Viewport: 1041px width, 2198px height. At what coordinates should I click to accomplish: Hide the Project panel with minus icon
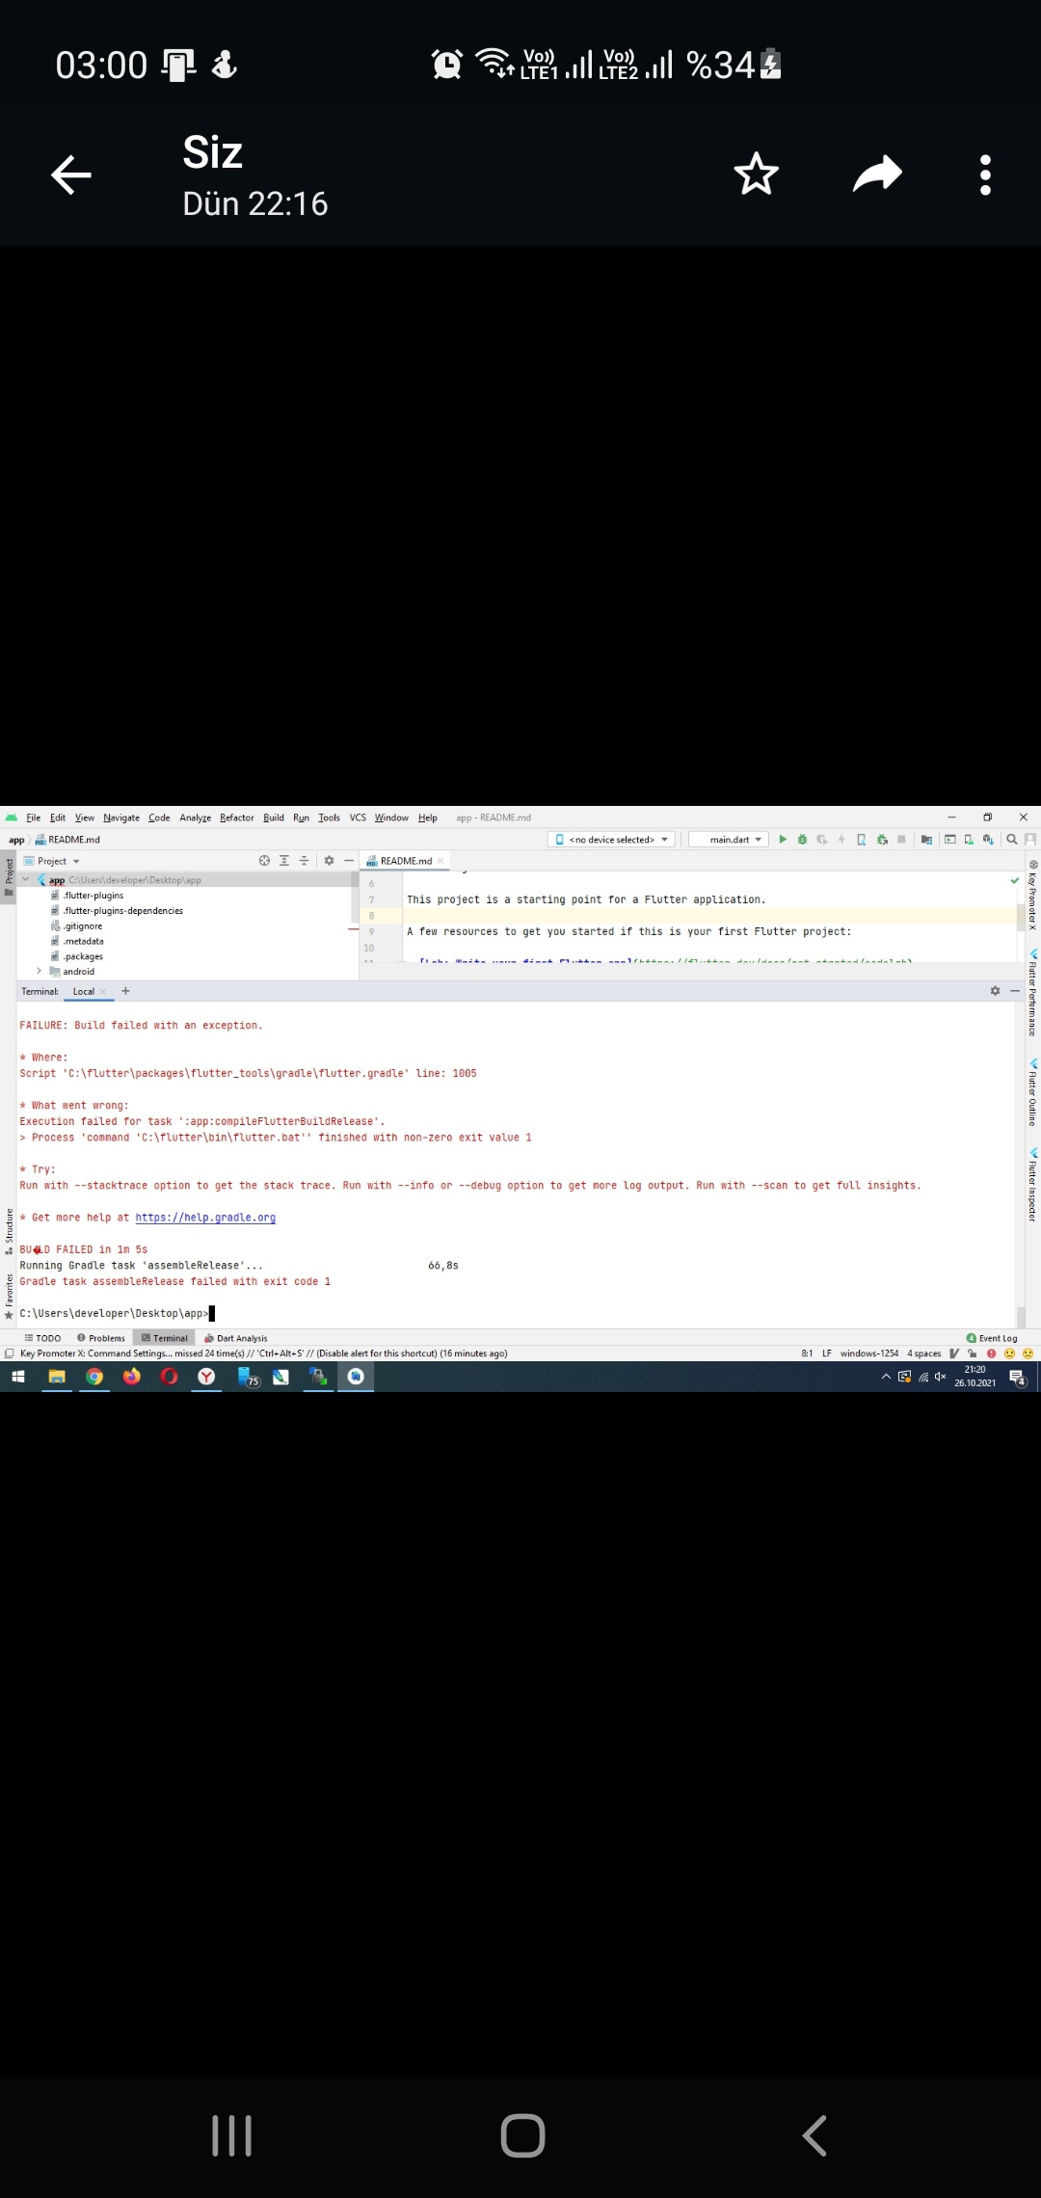tap(349, 861)
